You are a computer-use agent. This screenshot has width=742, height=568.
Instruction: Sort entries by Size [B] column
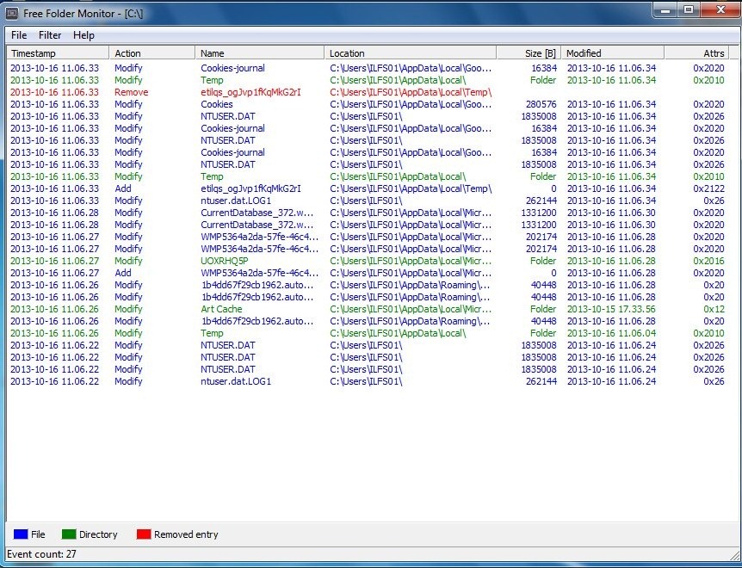coord(529,53)
